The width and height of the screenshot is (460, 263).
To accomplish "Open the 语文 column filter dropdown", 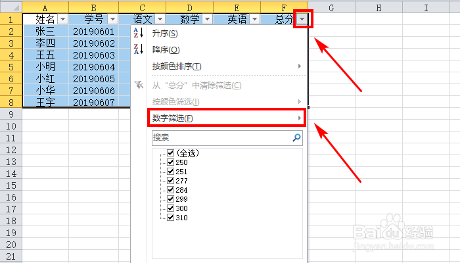I will point(160,19).
